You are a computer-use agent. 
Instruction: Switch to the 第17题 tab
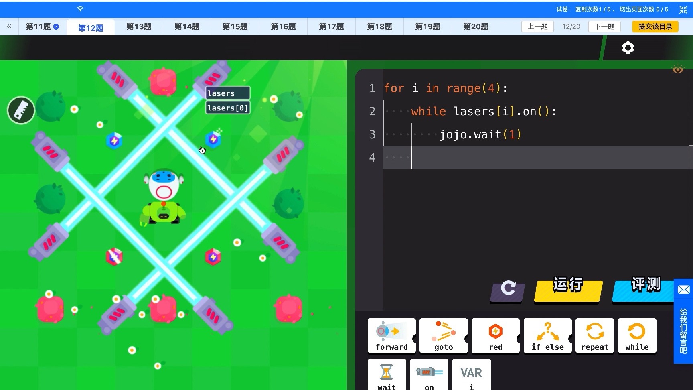[x=331, y=27]
